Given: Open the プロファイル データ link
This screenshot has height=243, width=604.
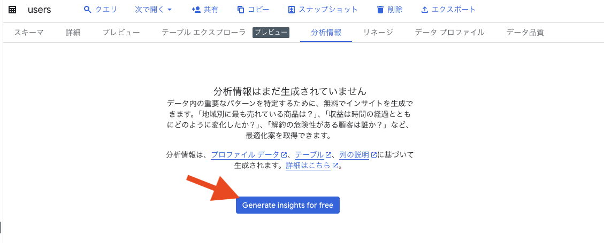Looking at the screenshot, I should click(249, 155).
